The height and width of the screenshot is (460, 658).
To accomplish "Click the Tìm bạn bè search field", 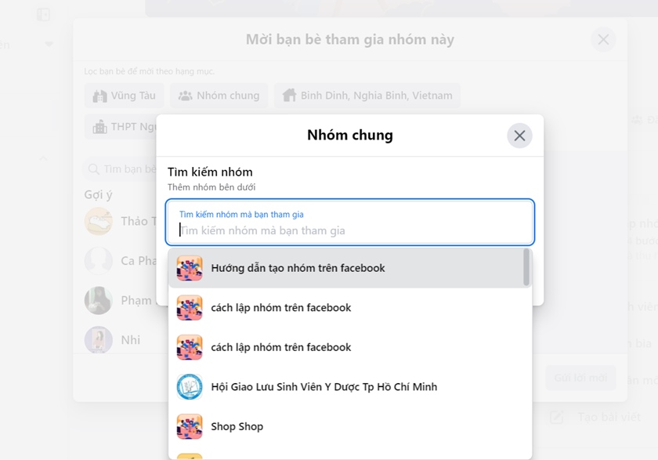I will pos(120,169).
